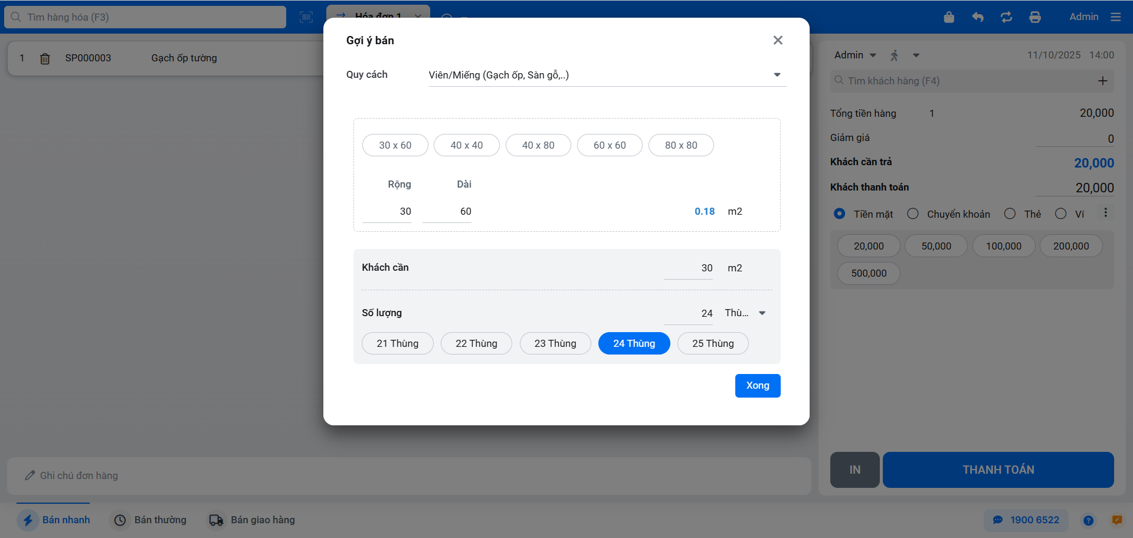Click the printer icon in header
This screenshot has height=538, width=1133.
[1035, 17]
